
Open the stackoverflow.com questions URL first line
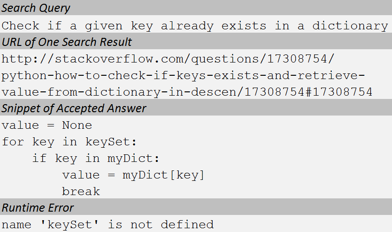168,59
